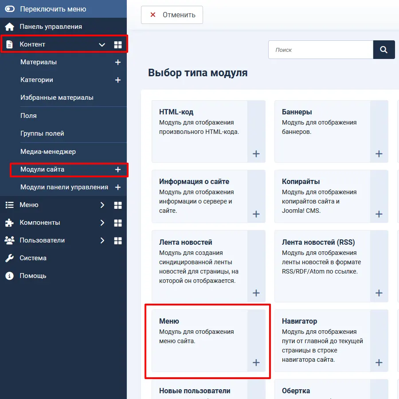Click plus icon next to Категории

(x=118, y=80)
